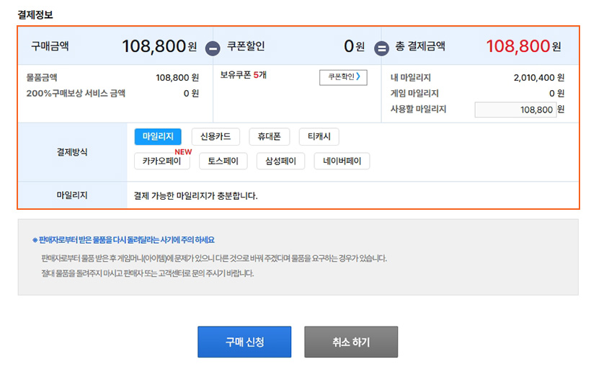Viewport: 591px width, 372px height.
Task: Click the 내 마일리지 balance 2,010,400원
Action: 538,77
